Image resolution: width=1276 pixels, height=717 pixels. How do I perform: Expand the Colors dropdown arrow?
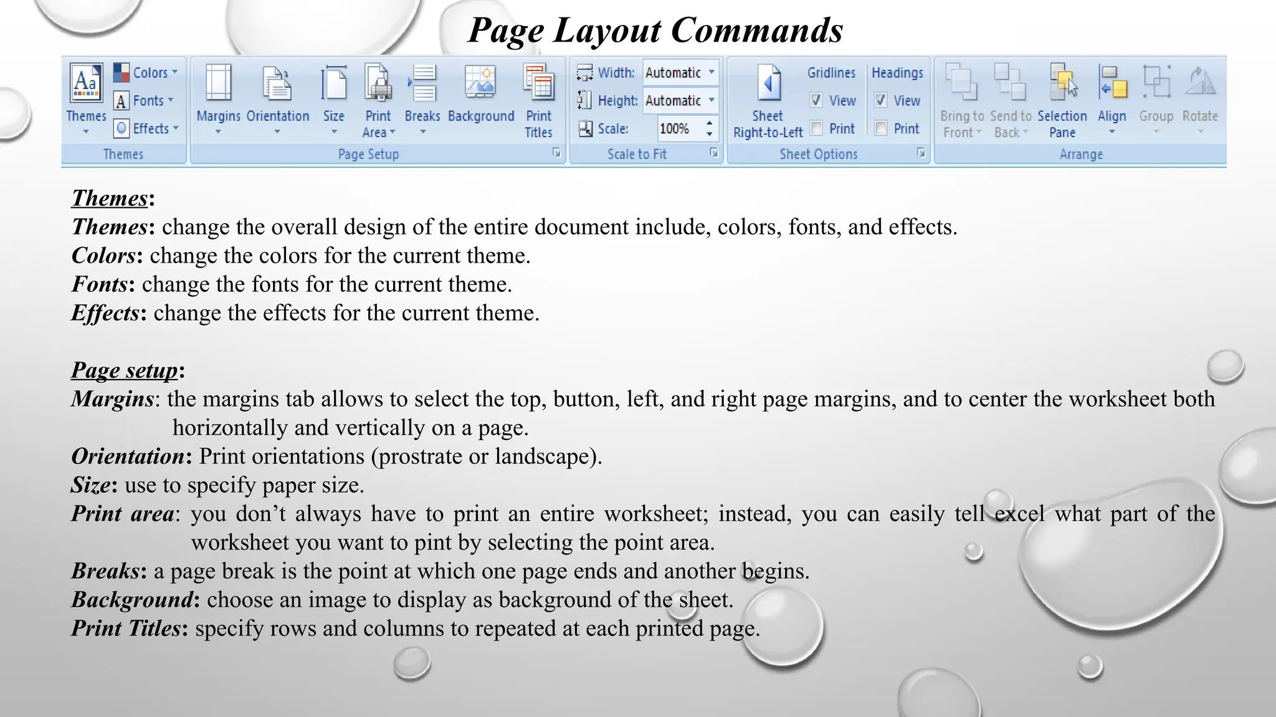tap(175, 72)
